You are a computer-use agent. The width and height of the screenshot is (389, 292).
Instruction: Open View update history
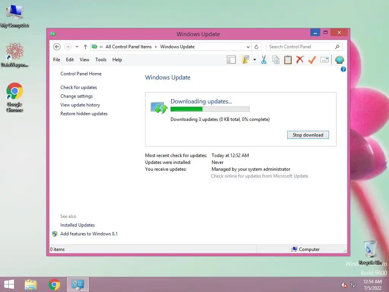[x=80, y=105]
